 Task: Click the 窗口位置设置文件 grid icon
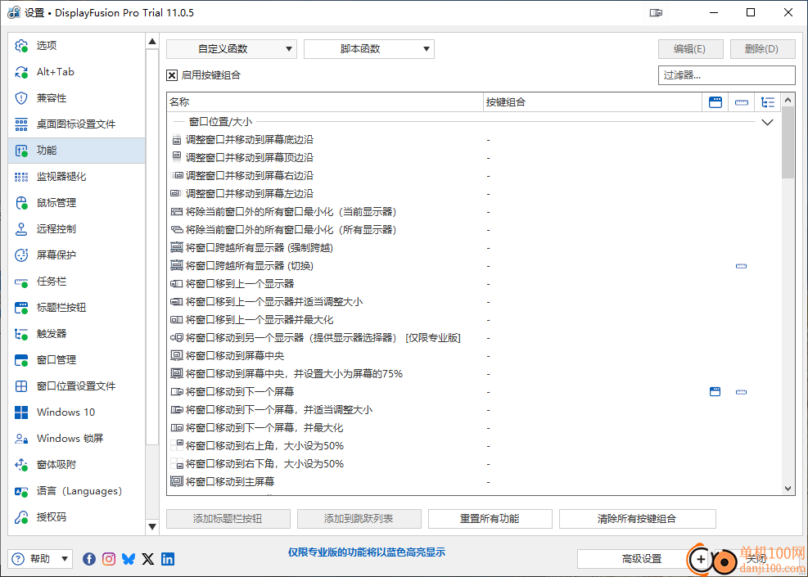[x=21, y=386]
